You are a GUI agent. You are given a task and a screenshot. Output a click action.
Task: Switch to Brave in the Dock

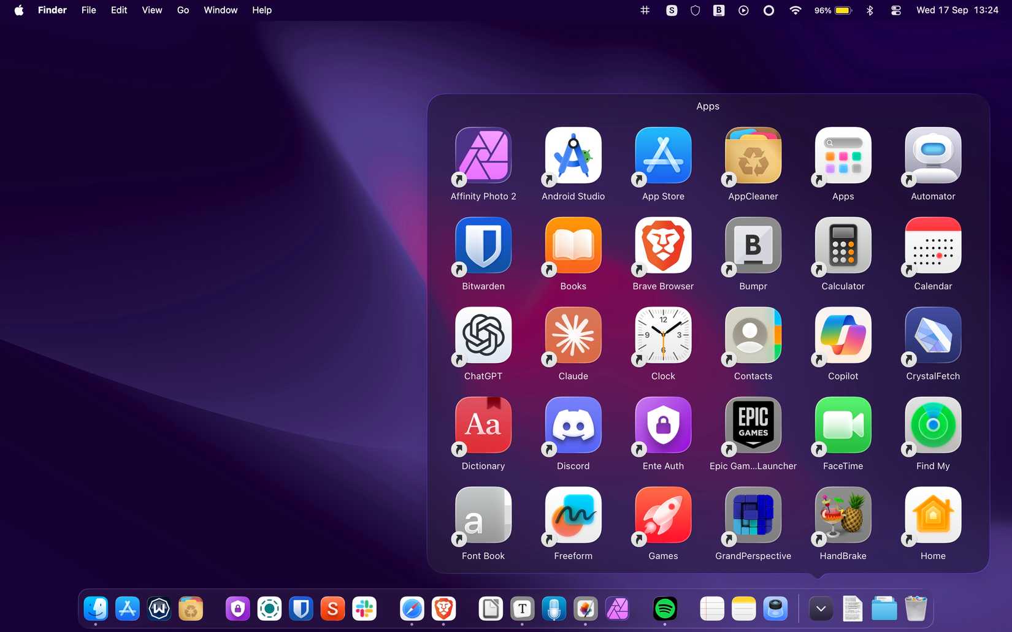443,609
